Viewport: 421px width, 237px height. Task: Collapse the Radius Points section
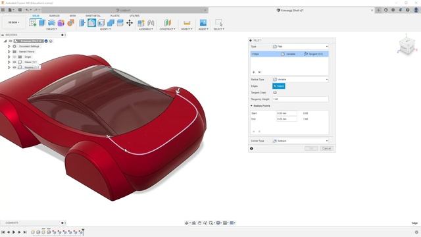(x=251, y=106)
